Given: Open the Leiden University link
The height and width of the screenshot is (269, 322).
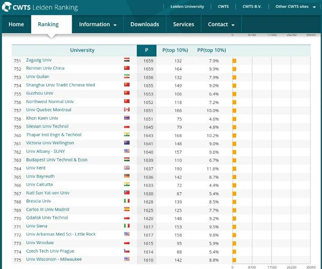Looking at the screenshot, I should [x=187, y=7].
